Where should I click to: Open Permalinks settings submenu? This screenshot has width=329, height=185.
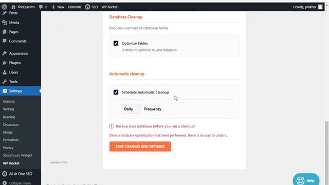(11, 140)
